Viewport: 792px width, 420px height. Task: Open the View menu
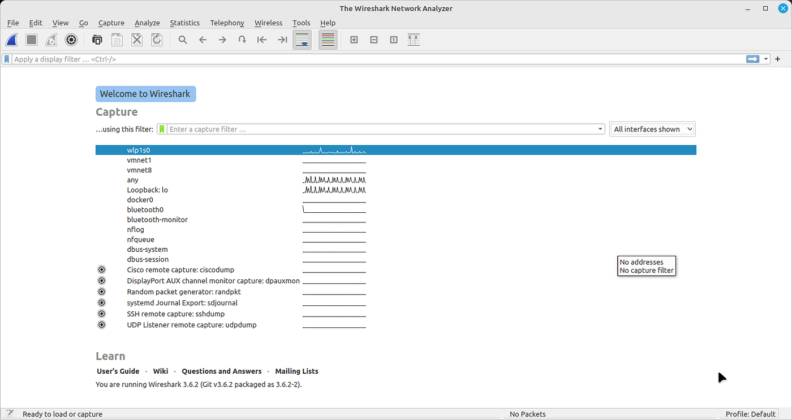tap(60, 23)
